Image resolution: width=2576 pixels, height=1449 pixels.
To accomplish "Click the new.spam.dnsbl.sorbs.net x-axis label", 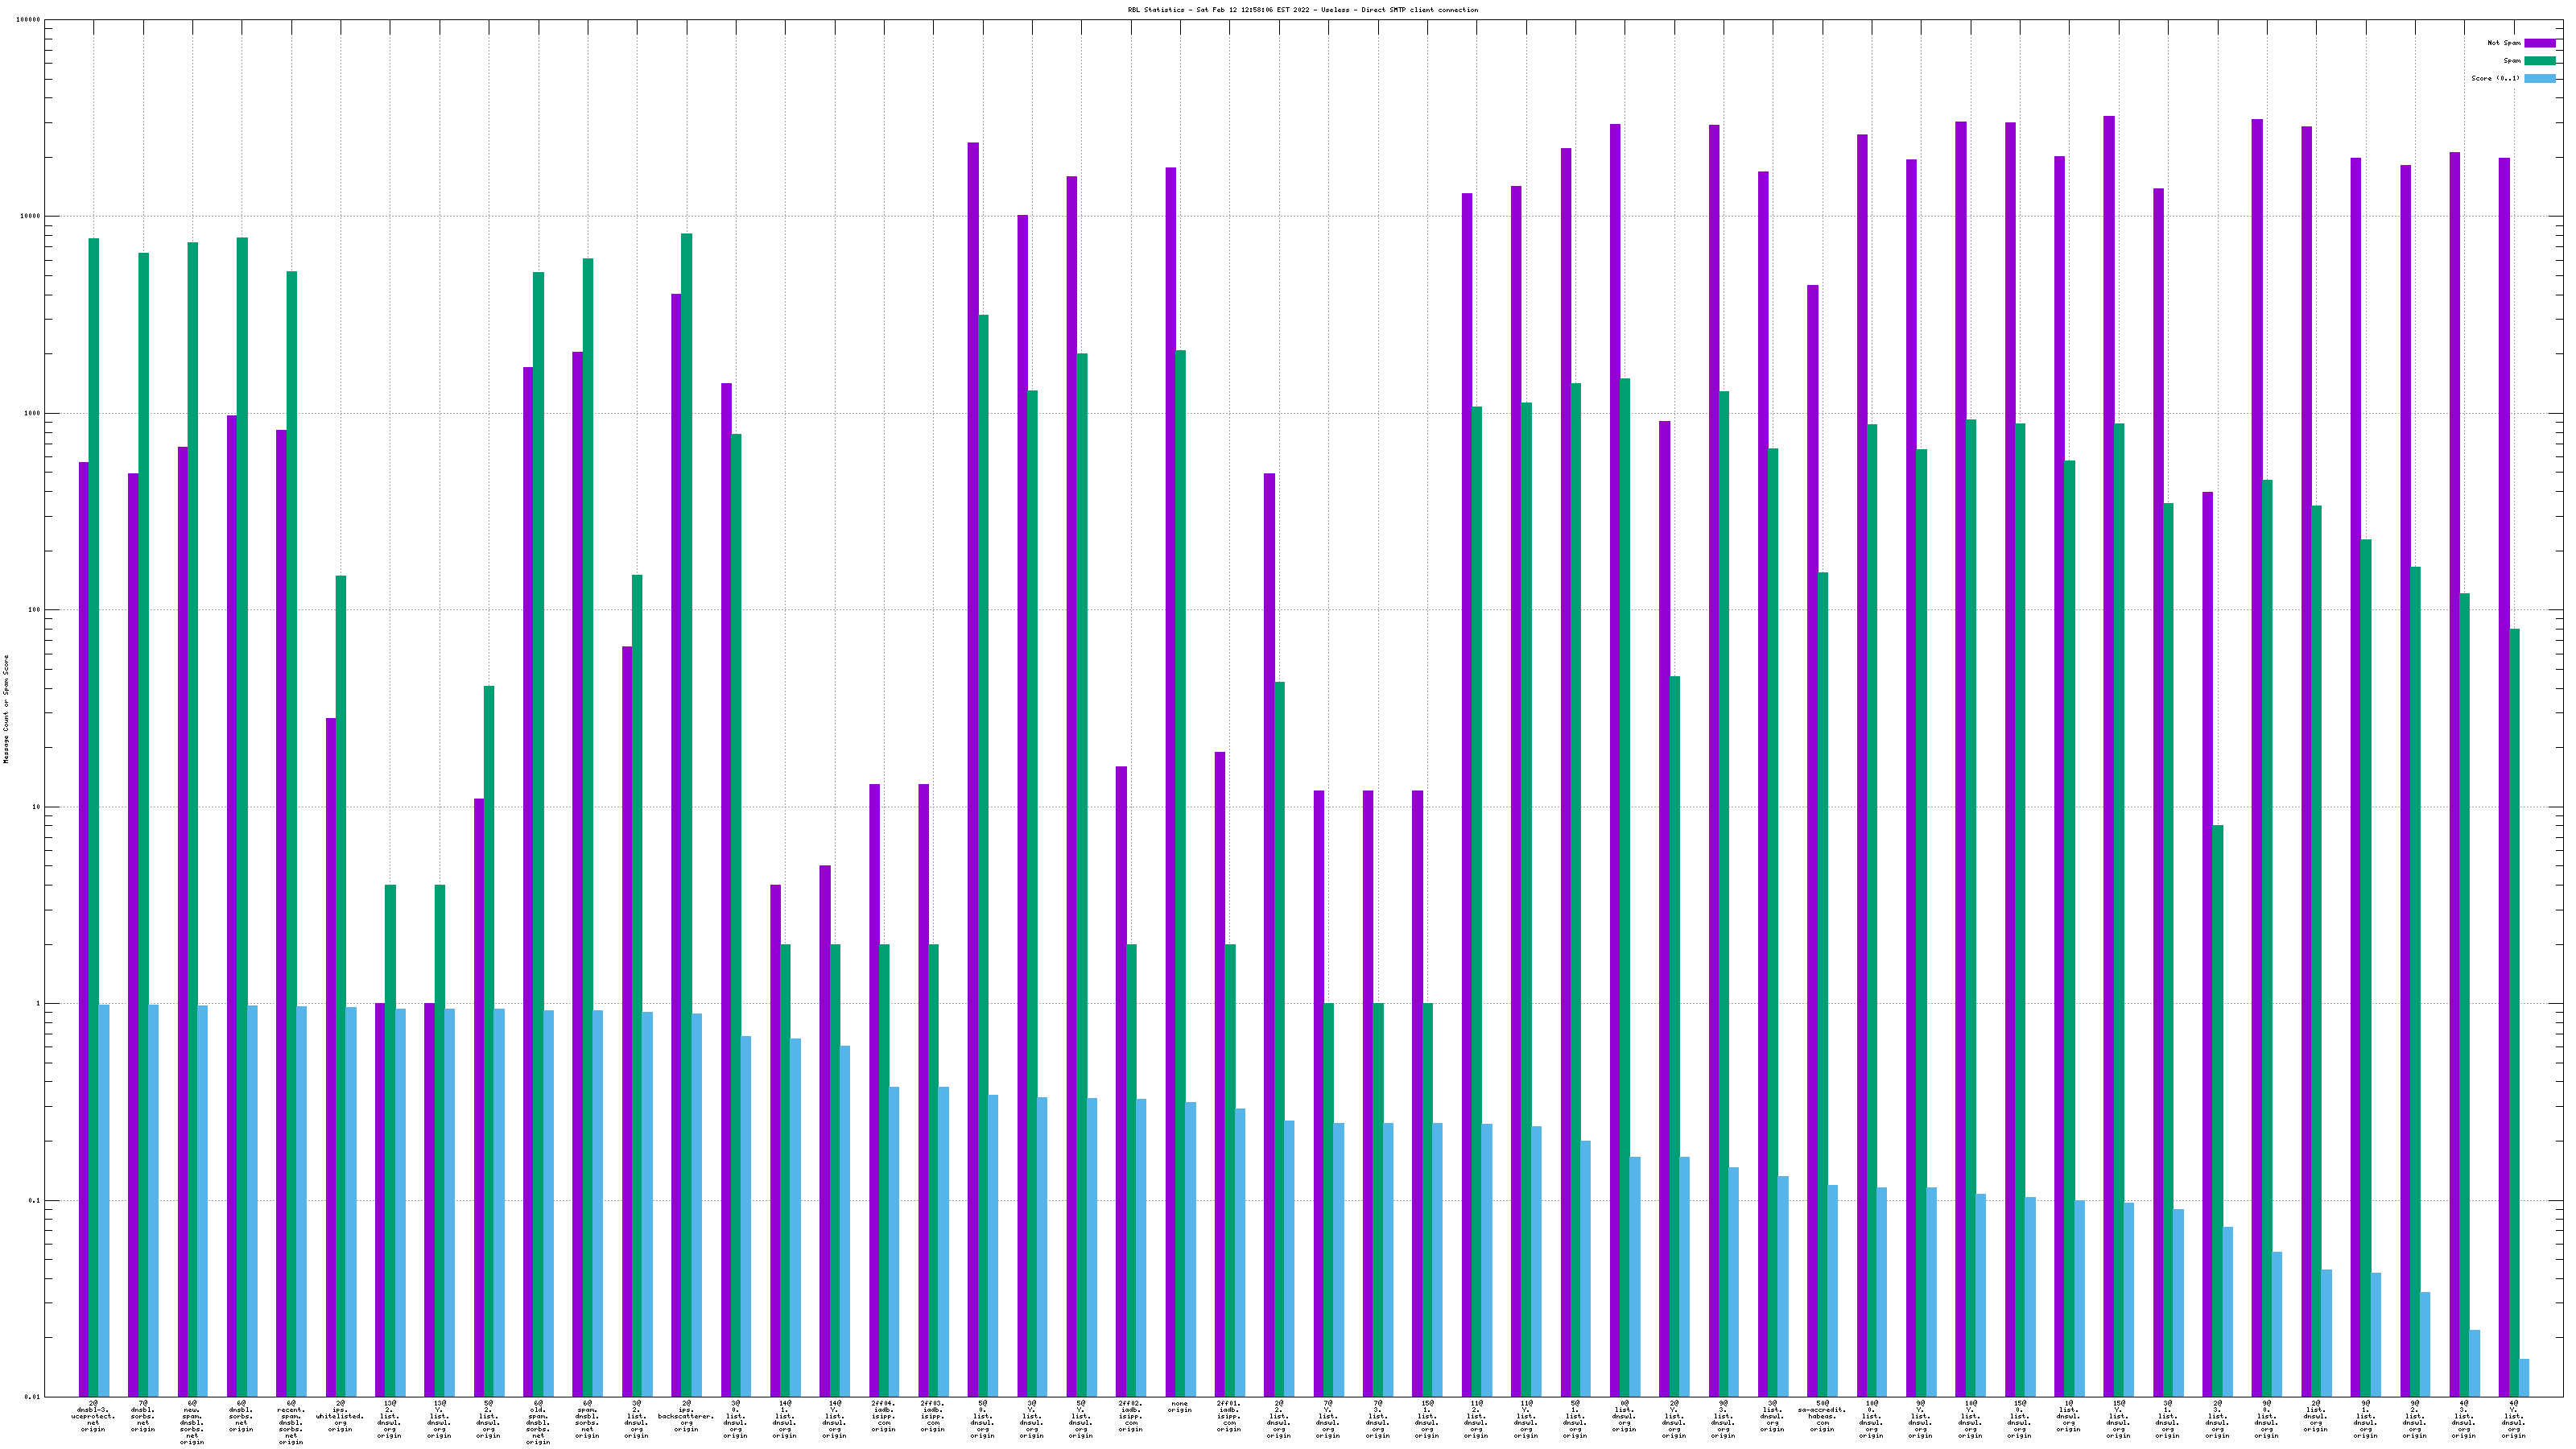I will pyautogui.click(x=192, y=1422).
